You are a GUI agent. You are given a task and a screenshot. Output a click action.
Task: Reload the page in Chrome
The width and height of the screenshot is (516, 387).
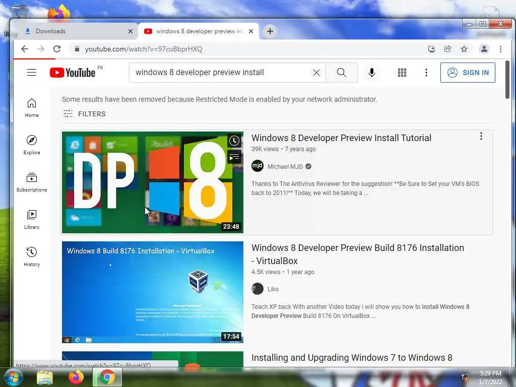57,49
